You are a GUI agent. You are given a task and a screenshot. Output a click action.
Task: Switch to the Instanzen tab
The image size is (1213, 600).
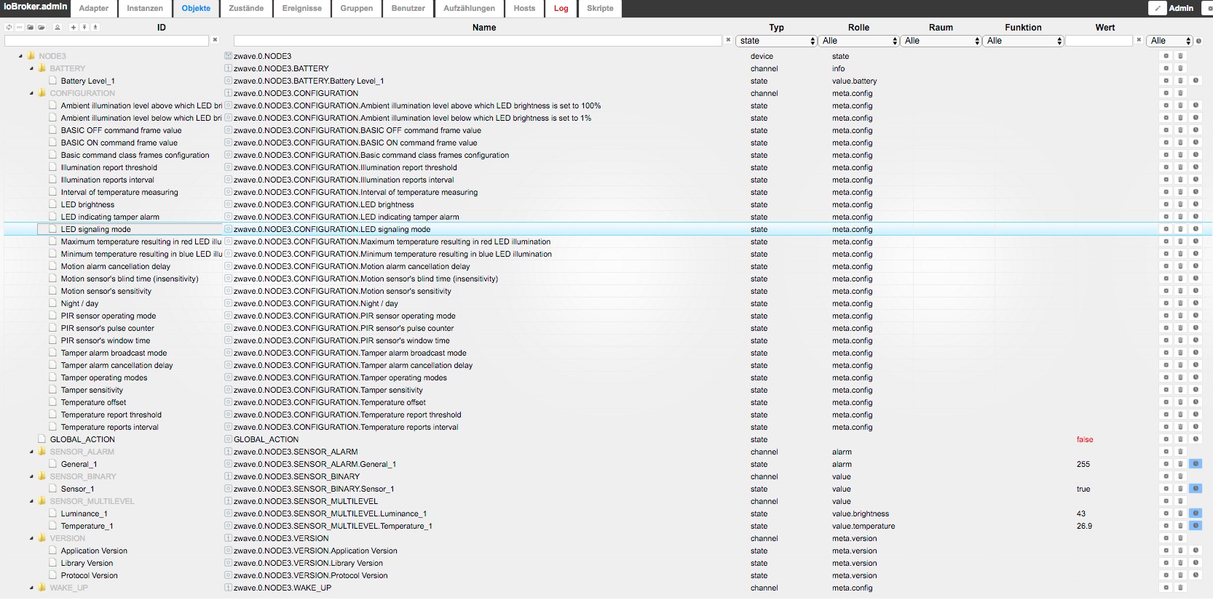pyautogui.click(x=145, y=9)
